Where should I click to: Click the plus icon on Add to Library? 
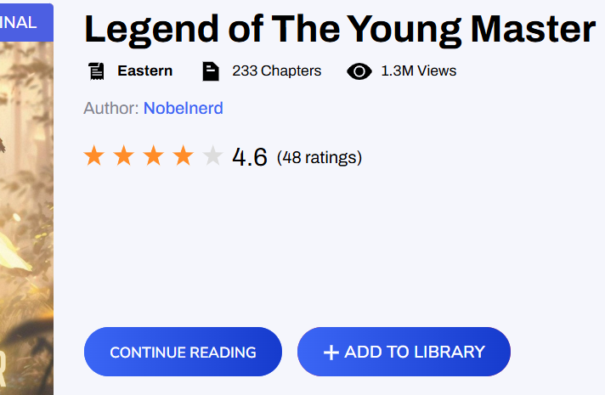pyautogui.click(x=331, y=353)
